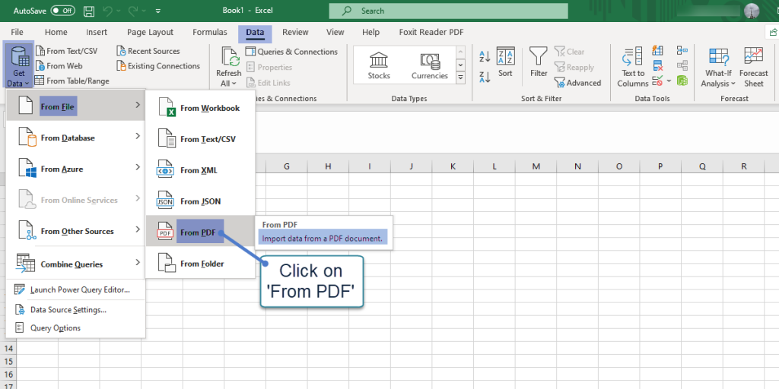Switch to the Home tab
The height and width of the screenshot is (389, 779).
pos(56,32)
